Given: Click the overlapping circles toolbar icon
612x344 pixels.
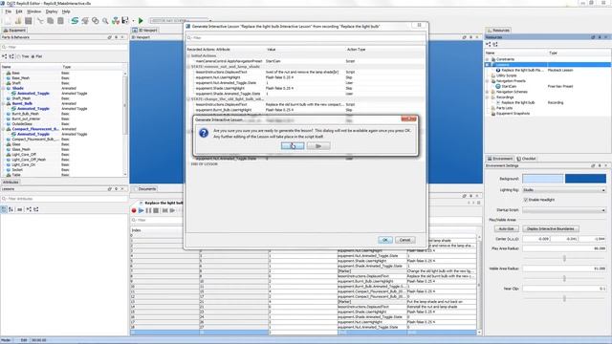Looking at the screenshot, I should [96, 21].
